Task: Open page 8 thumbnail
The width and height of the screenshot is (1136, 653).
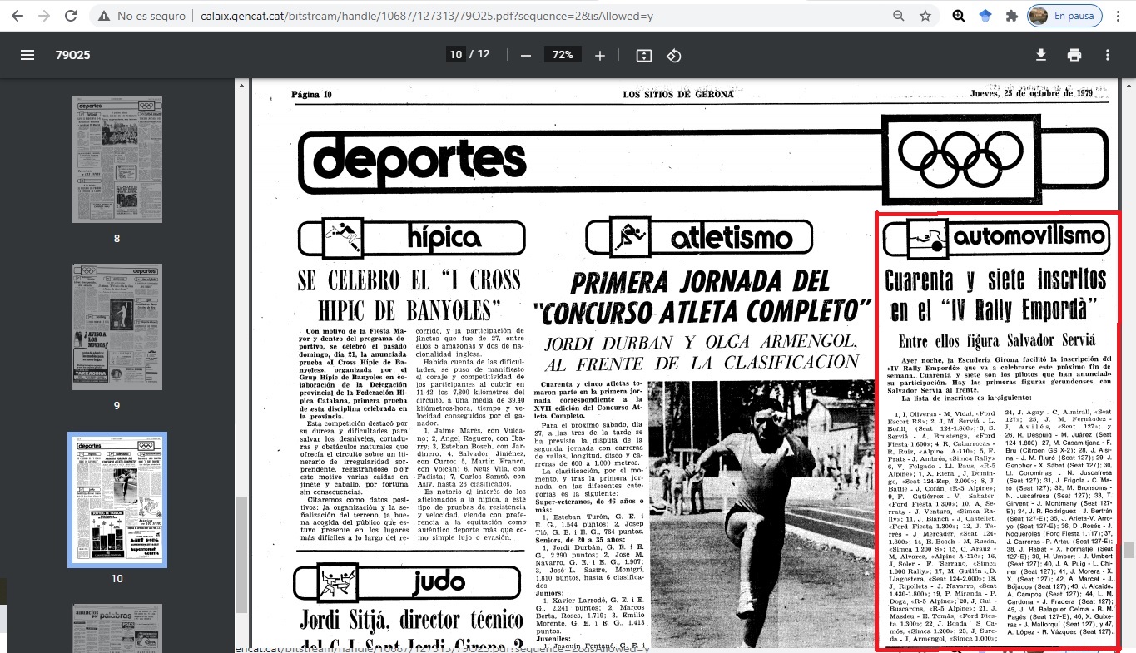Action: (117, 160)
